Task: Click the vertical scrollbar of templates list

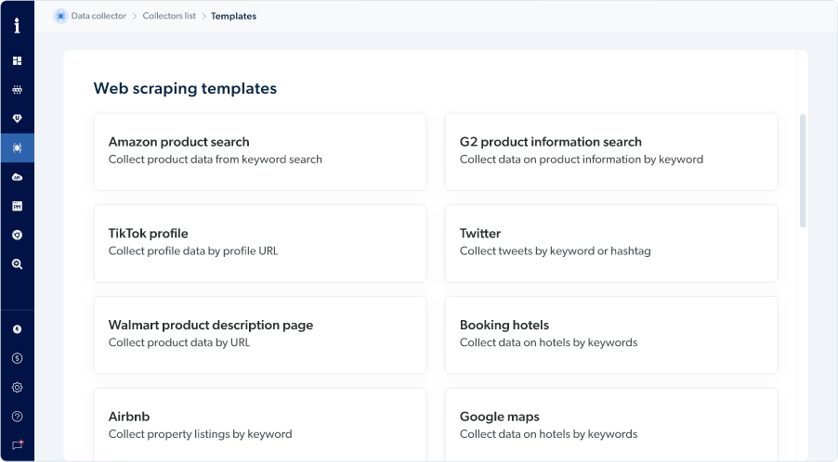Action: coord(803,171)
